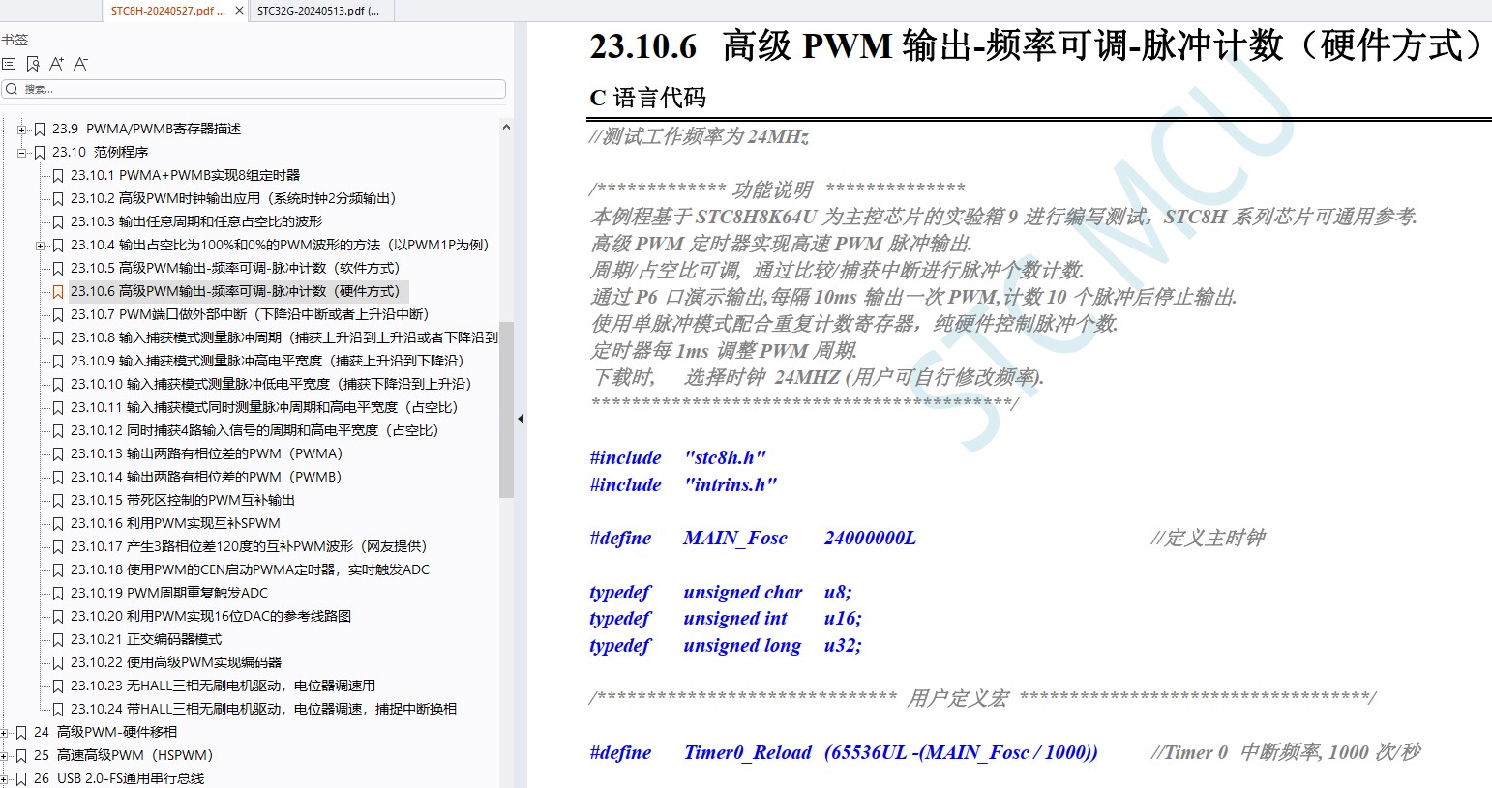The height and width of the screenshot is (788, 1492).
Task: Click the magnifier icon in bookmark search
Action: coord(12,89)
